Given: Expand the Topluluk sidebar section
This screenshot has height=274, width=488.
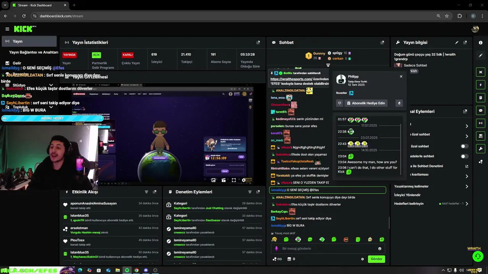Looking at the screenshot, I should 51,107.
